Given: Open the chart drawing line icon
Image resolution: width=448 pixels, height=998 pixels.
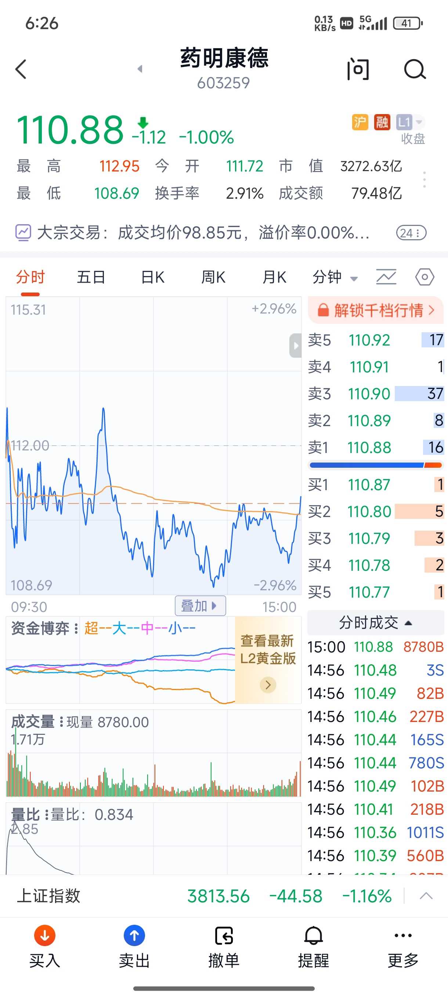Looking at the screenshot, I should pos(386,277).
